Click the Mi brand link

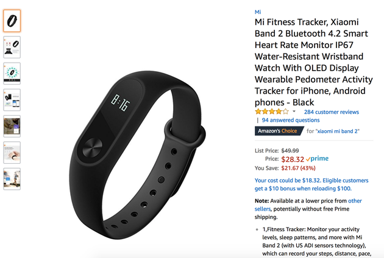tap(258, 12)
